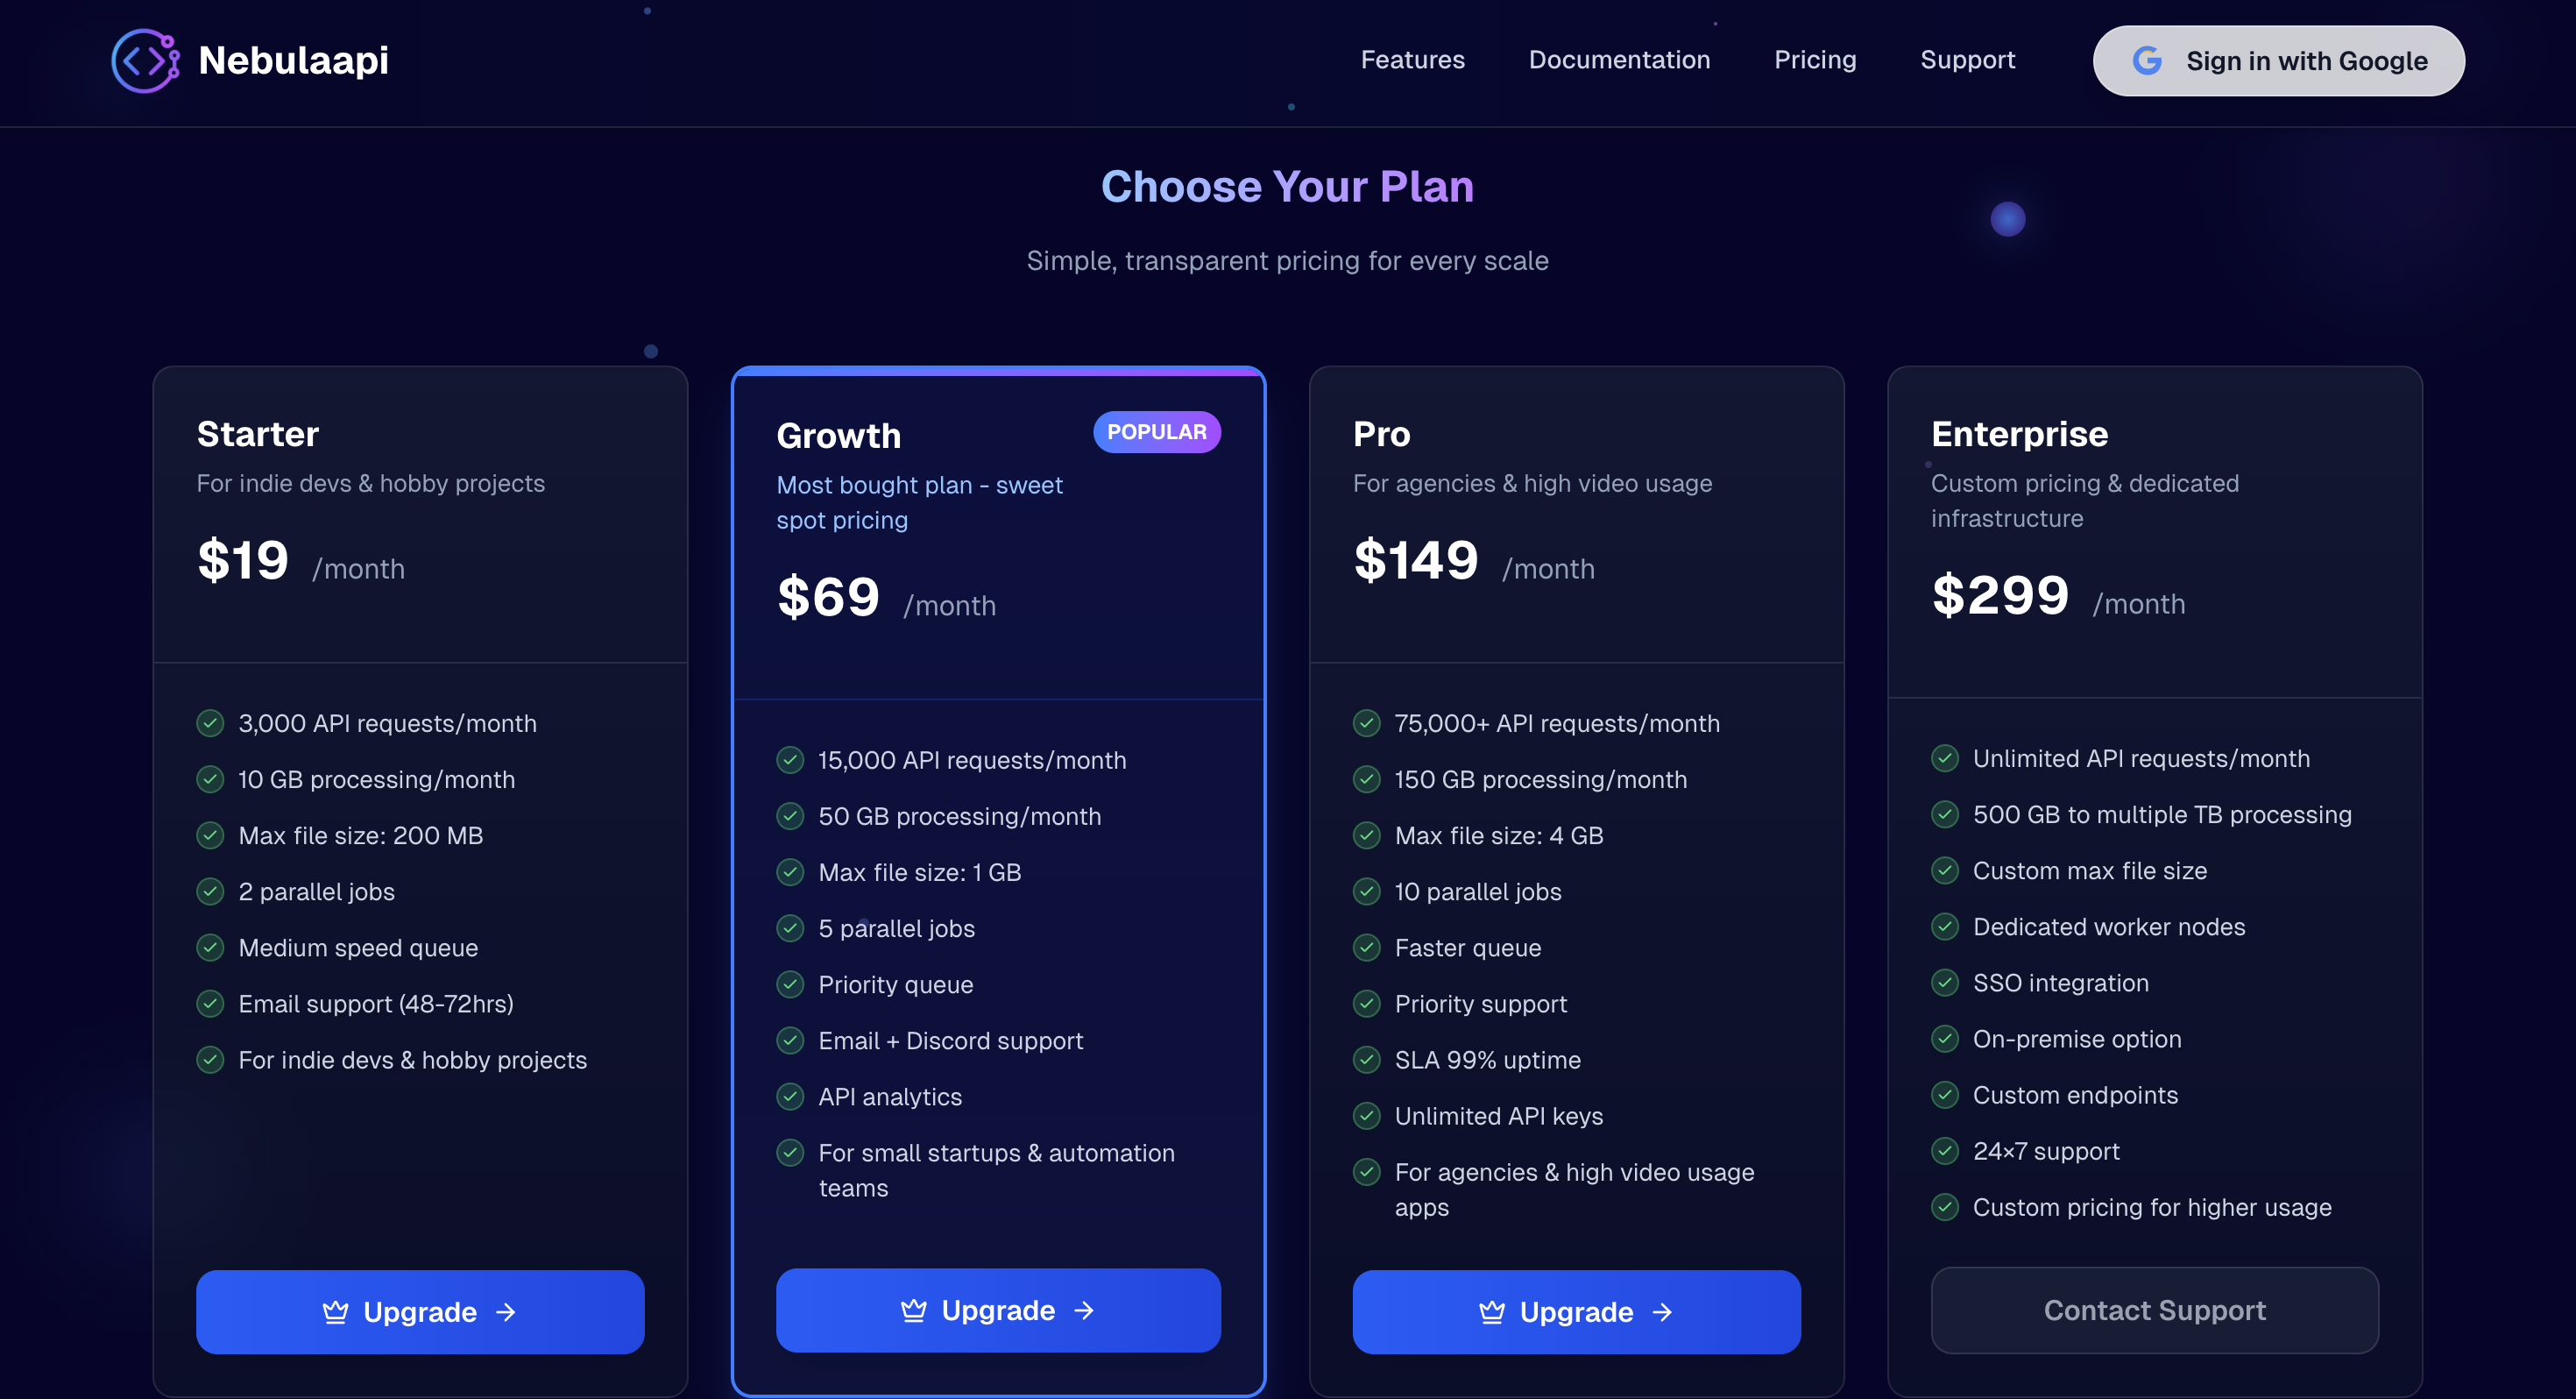The height and width of the screenshot is (1399, 2576).
Task: Click the crown icon on Starter Upgrade
Action: [x=336, y=1312]
